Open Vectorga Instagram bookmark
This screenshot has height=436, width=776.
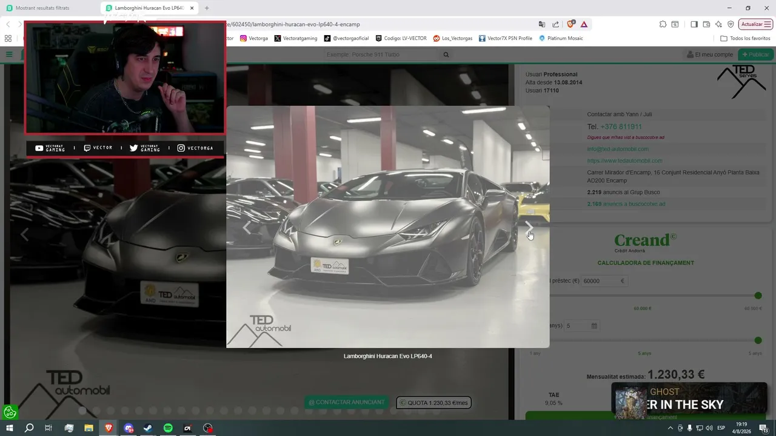[254, 38]
